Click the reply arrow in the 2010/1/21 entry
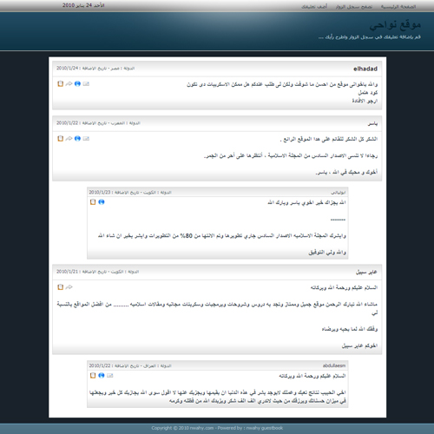 [69, 286]
